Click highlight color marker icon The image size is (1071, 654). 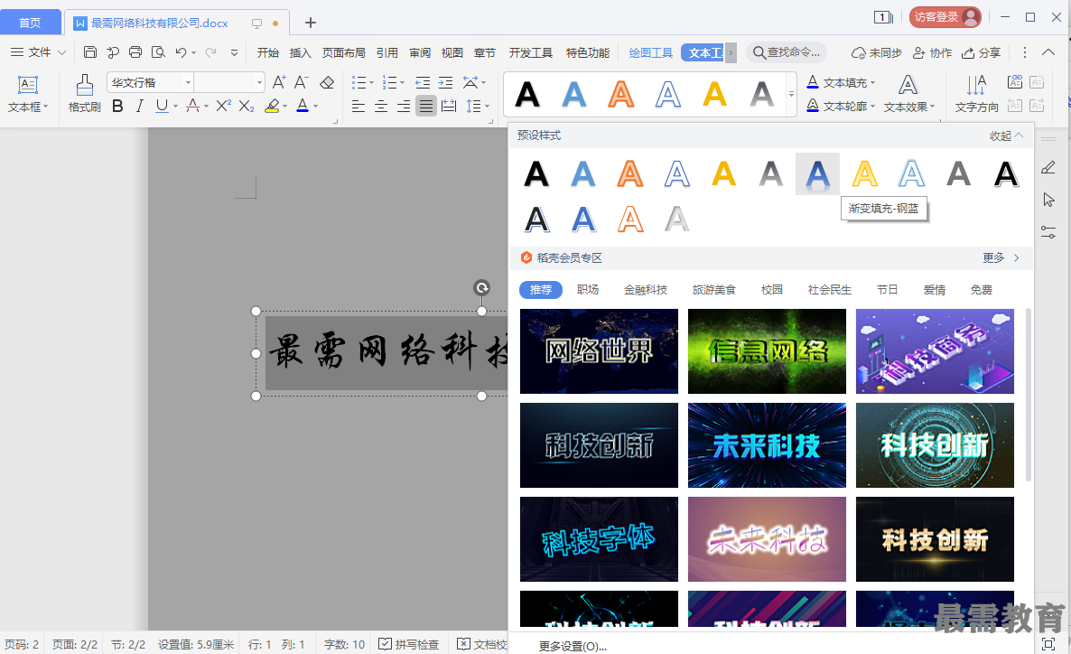272,106
